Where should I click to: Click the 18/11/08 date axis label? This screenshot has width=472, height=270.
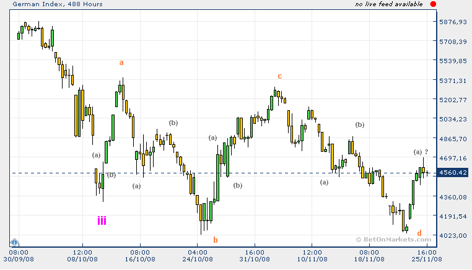click(369, 259)
